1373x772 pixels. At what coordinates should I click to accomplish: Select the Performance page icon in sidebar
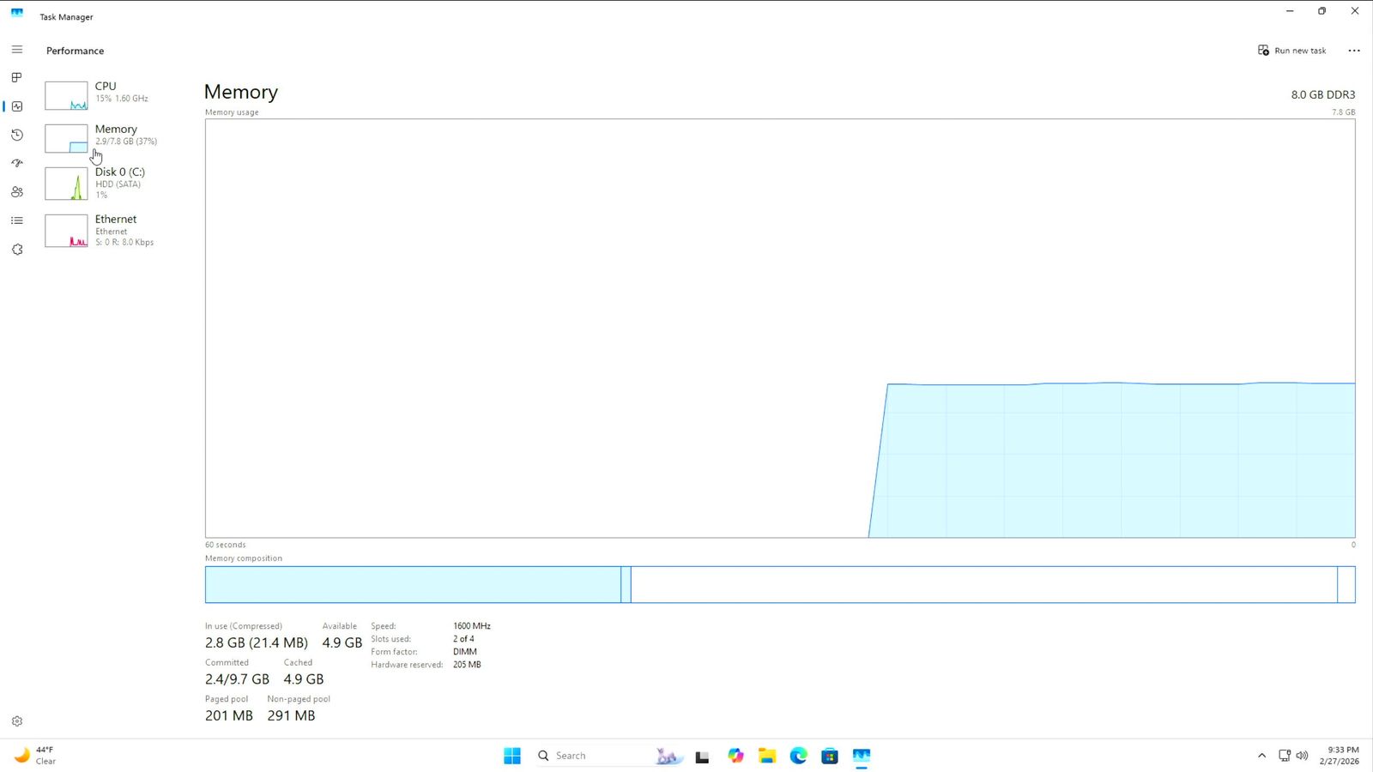point(16,106)
